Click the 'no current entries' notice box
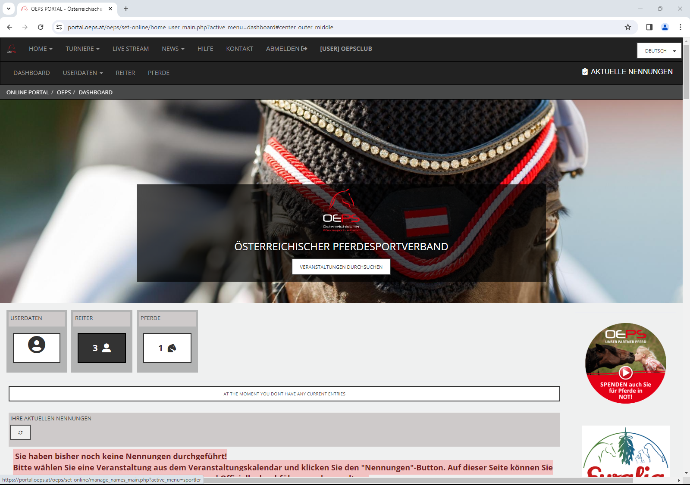This screenshot has width=690, height=485. [284, 394]
